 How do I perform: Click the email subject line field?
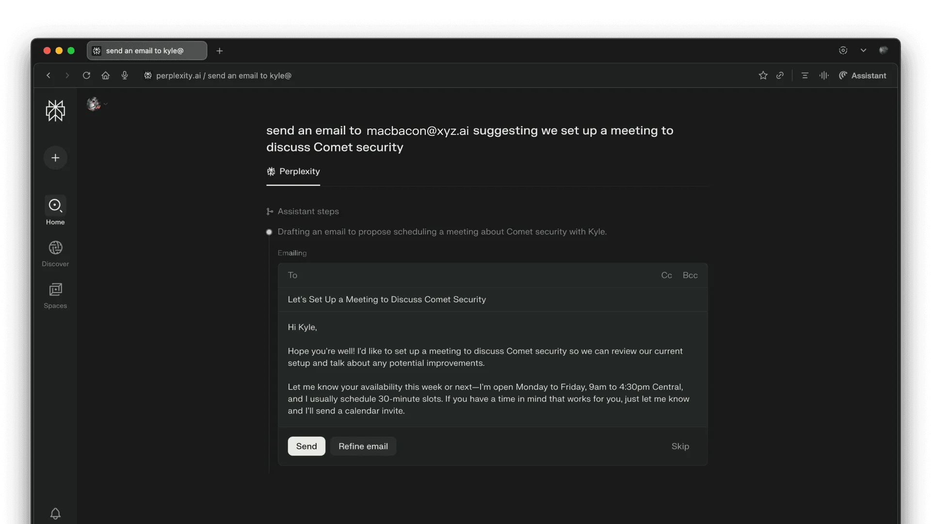493,299
